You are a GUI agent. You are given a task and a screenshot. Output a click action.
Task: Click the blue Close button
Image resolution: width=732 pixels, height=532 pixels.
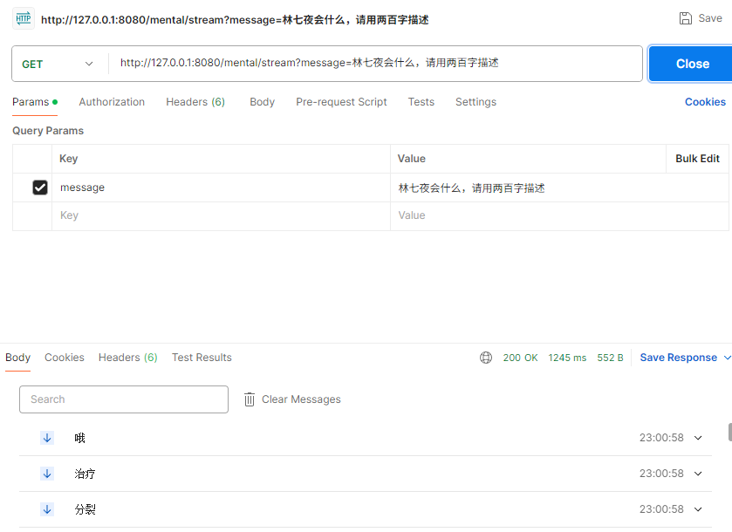[x=690, y=64]
